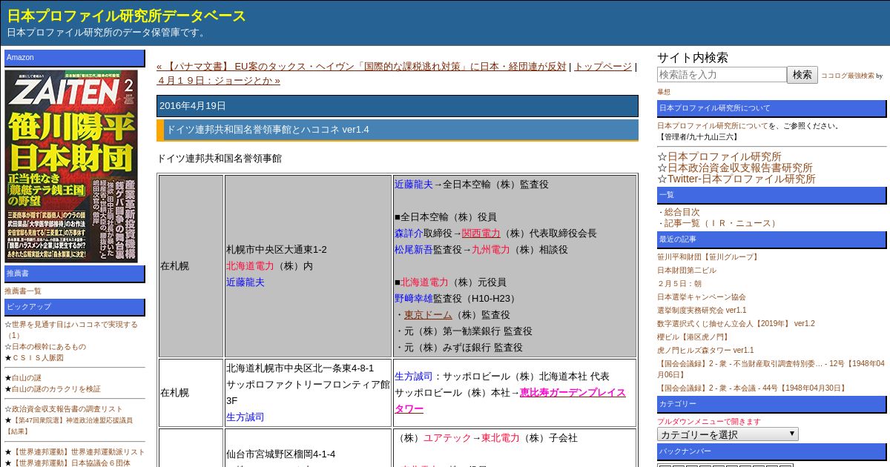Image resolution: width=890 pixels, height=467 pixels.
Task: Open the previous article link about パナマ文書
Action: (362, 67)
